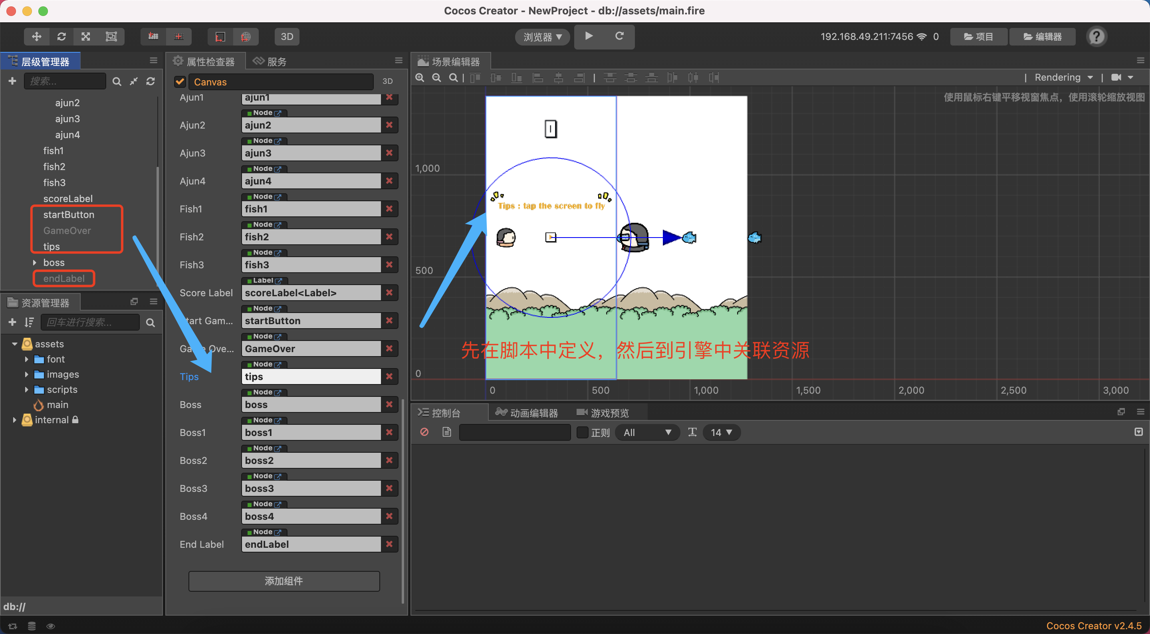Open the console log file icon
Screen dimensions: 1150x634
446,432
